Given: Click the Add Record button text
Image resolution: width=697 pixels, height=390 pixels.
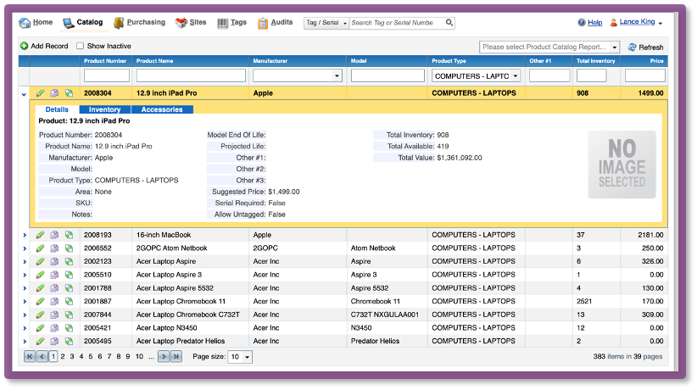Looking at the screenshot, I should 49,46.
